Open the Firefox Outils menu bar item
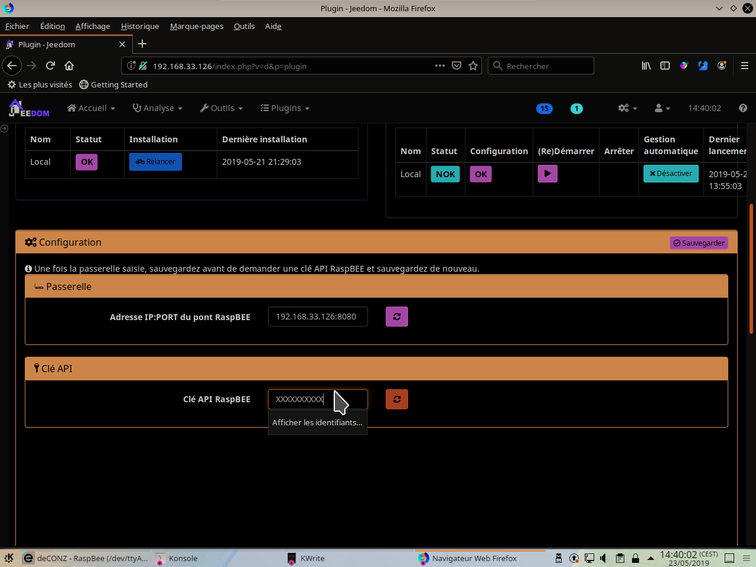 [244, 26]
